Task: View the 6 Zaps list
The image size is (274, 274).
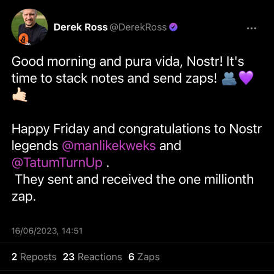Action: tap(144, 257)
